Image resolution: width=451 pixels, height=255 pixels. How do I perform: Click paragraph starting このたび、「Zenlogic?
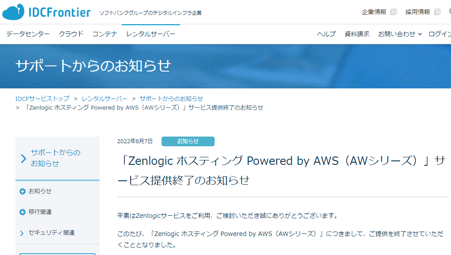point(281,239)
